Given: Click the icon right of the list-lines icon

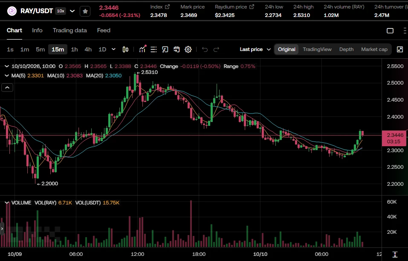Looking at the screenshot, I should 165,49.
